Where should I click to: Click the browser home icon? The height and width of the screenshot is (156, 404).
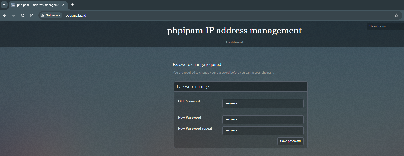coord(32,15)
